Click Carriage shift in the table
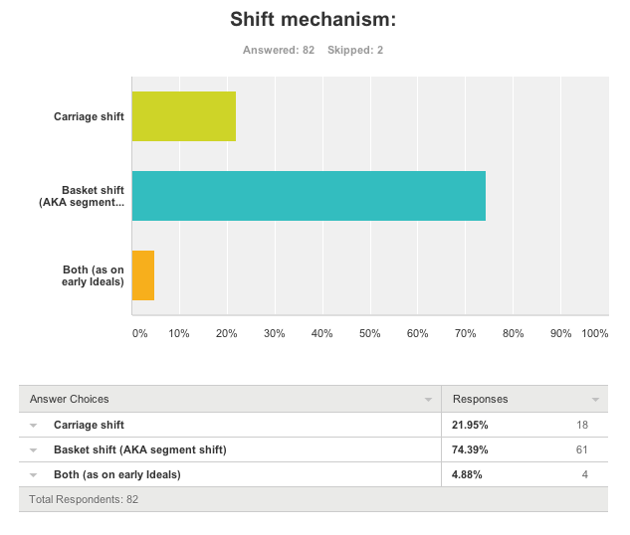This screenshot has height=535, width=630. pos(89,426)
